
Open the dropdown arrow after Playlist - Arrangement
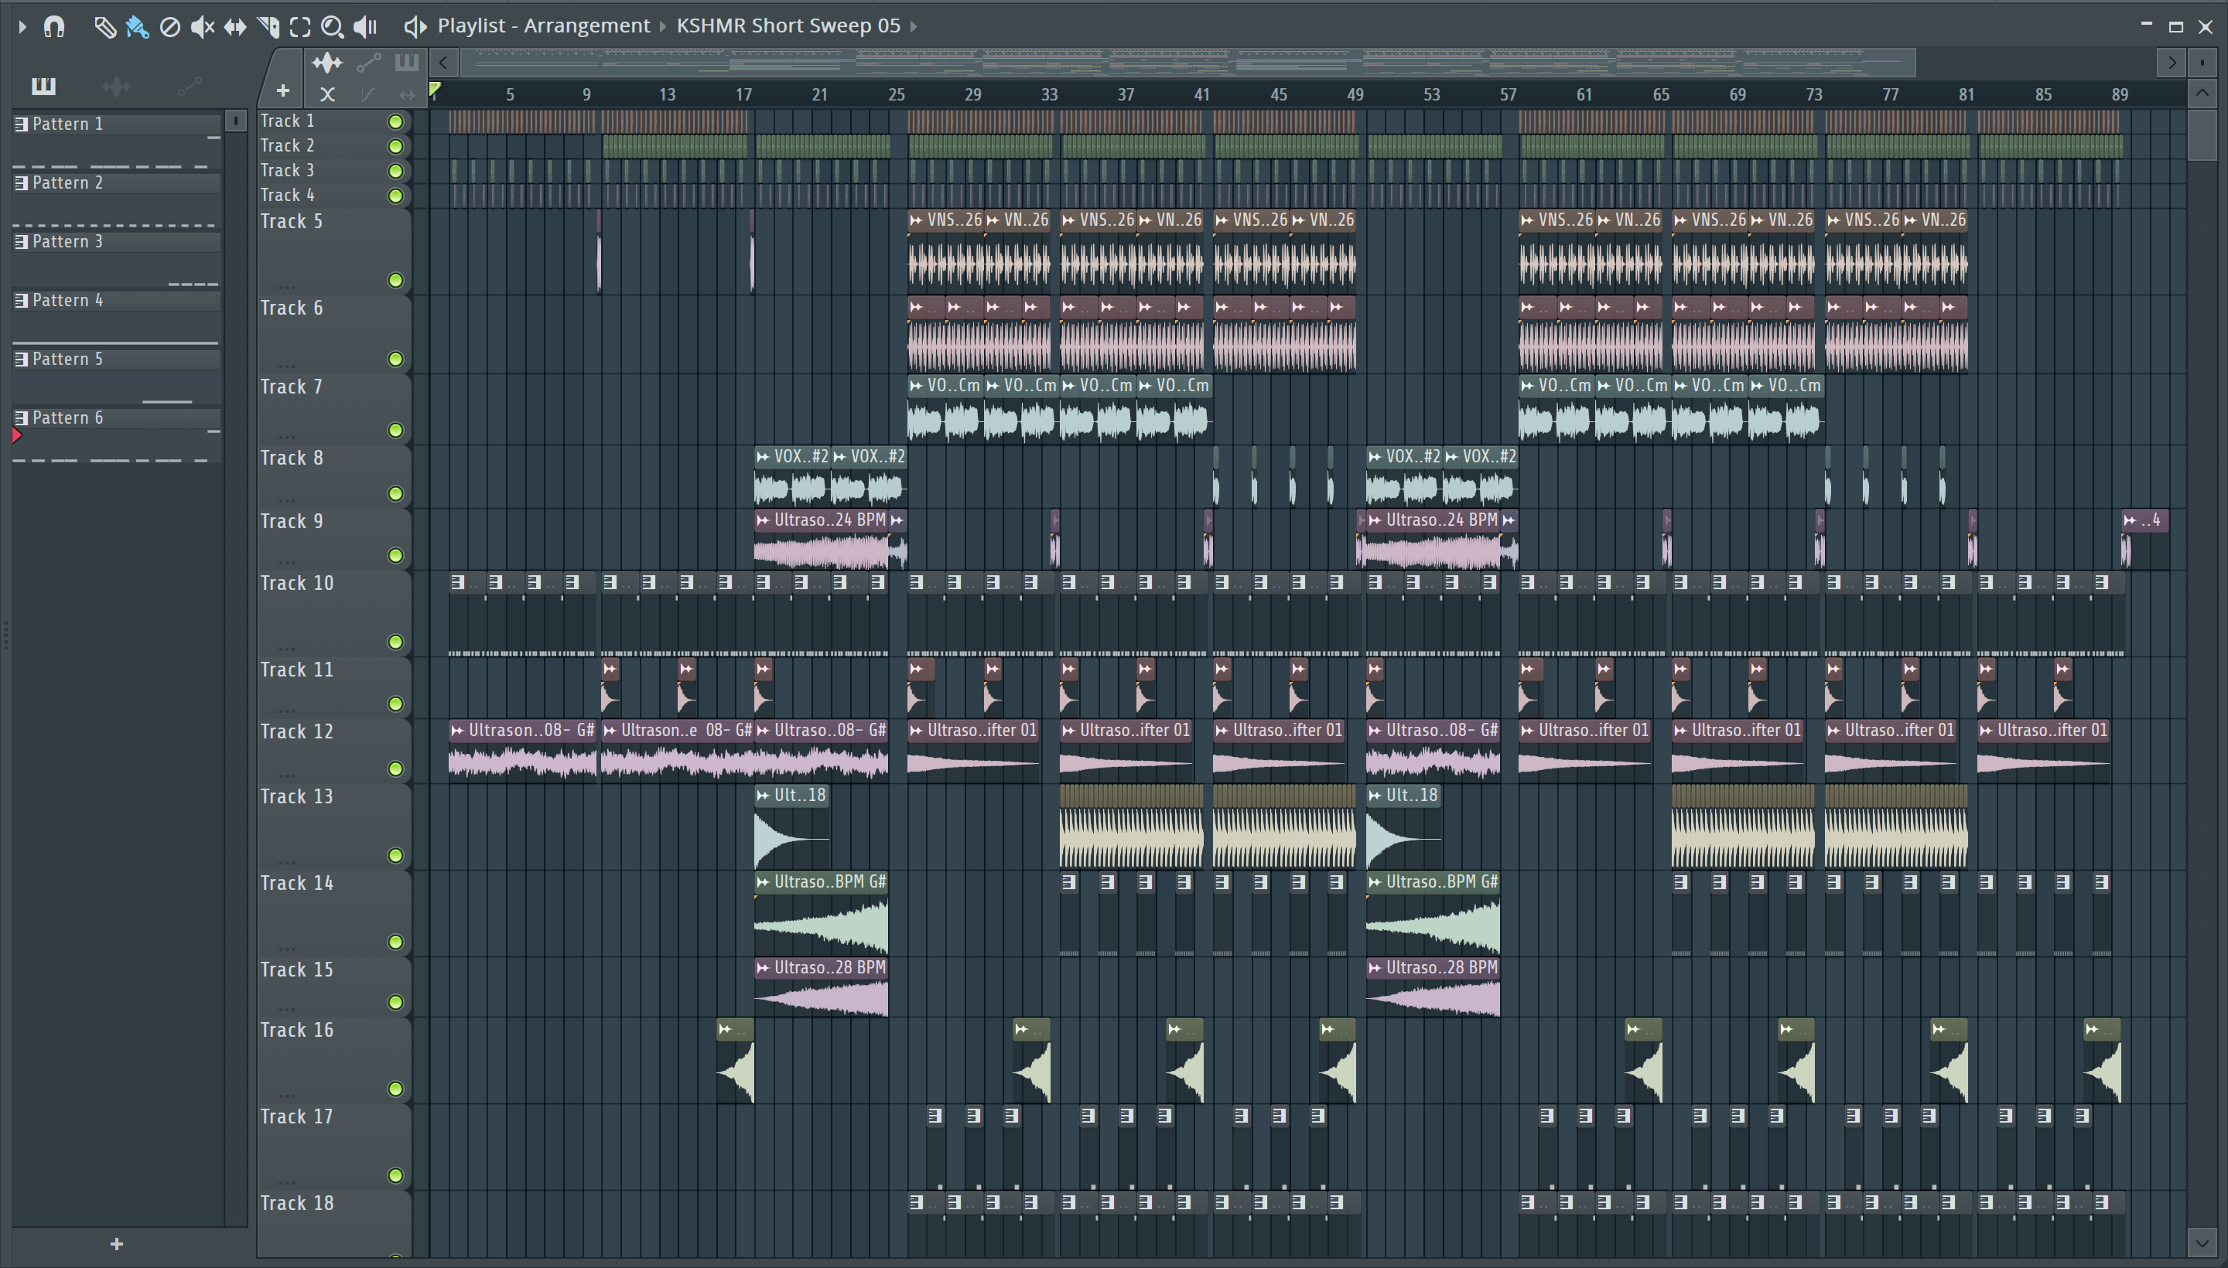tap(662, 26)
